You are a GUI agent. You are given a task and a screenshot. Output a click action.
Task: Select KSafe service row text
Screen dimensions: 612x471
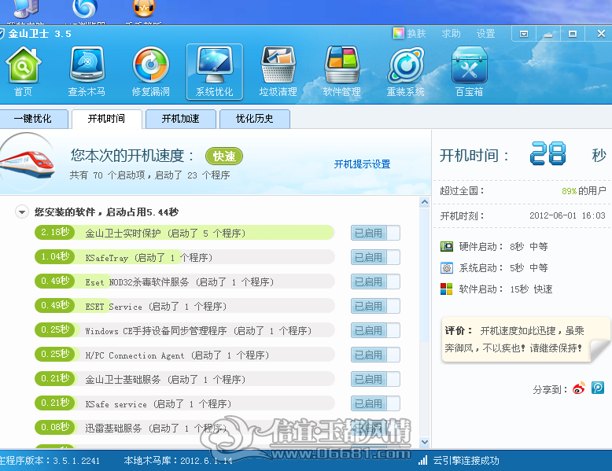[x=158, y=404]
